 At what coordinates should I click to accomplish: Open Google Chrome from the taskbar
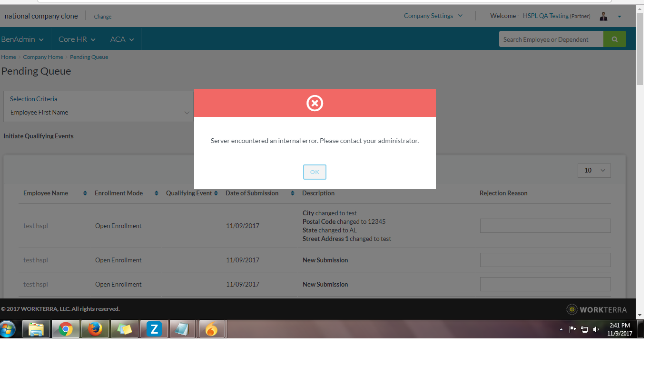(x=66, y=329)
